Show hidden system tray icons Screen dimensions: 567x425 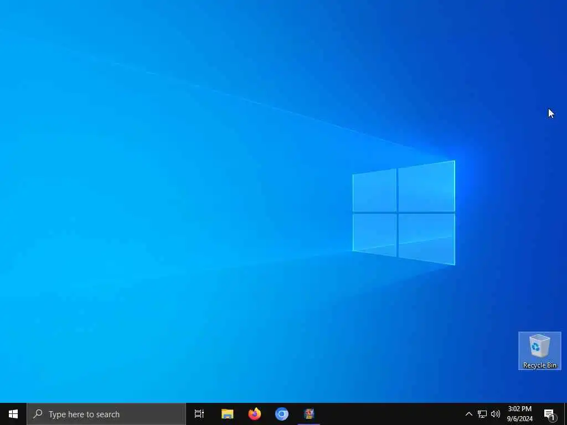tap(468, 414)
